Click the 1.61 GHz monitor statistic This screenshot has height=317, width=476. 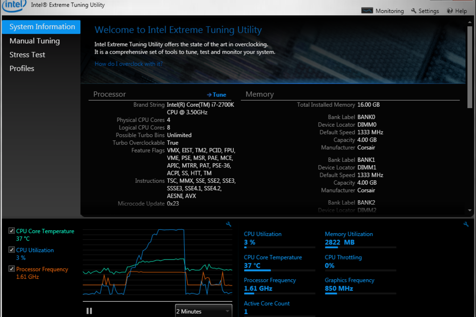[258, 289]
